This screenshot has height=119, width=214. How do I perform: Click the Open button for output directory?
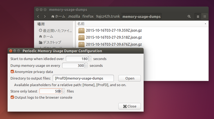(130, 78)
